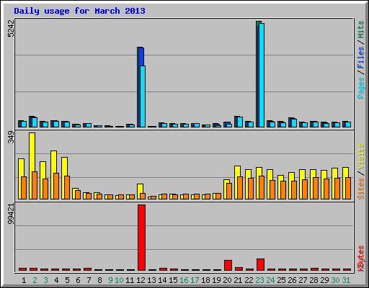Click green weekend day label 9

point(110,280)
